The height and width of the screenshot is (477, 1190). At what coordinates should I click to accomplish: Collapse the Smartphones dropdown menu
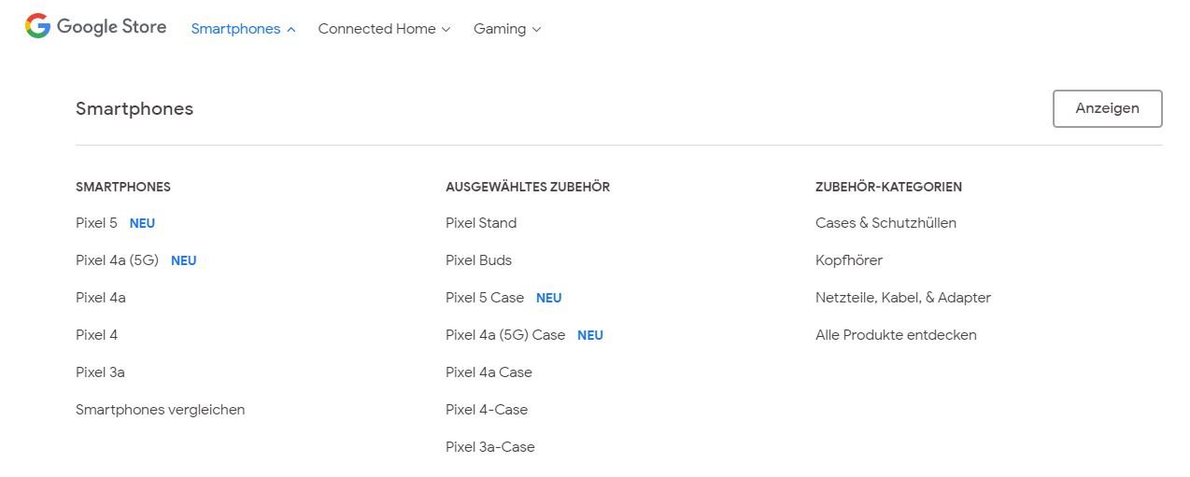tap(243, 29)
